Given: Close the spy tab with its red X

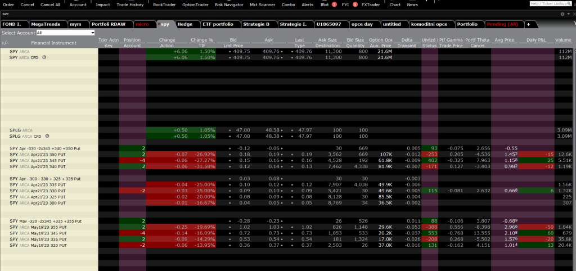Looking at the screenshot, I should click(159, 24).
